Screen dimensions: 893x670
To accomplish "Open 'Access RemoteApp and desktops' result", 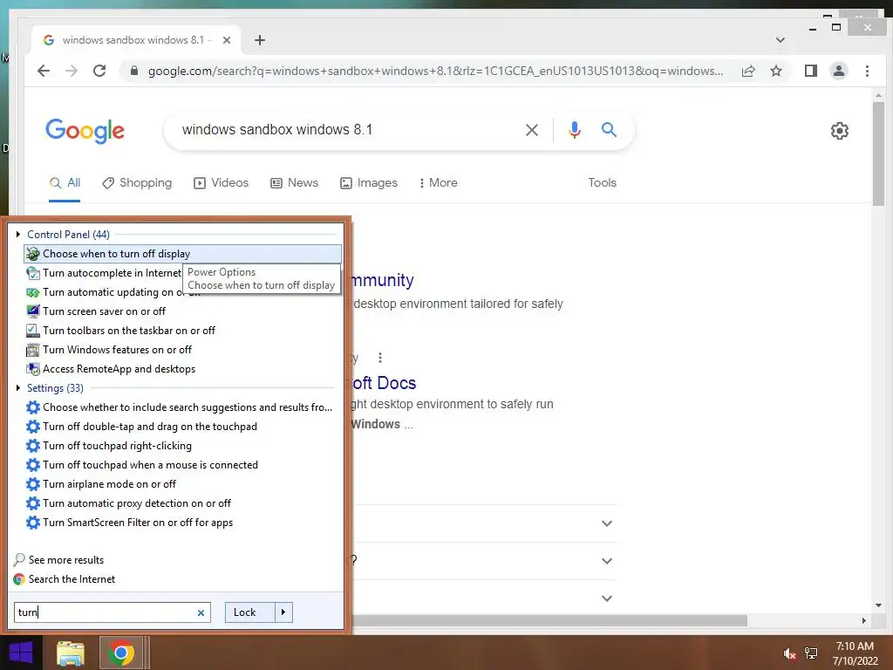I will (111, 369).
